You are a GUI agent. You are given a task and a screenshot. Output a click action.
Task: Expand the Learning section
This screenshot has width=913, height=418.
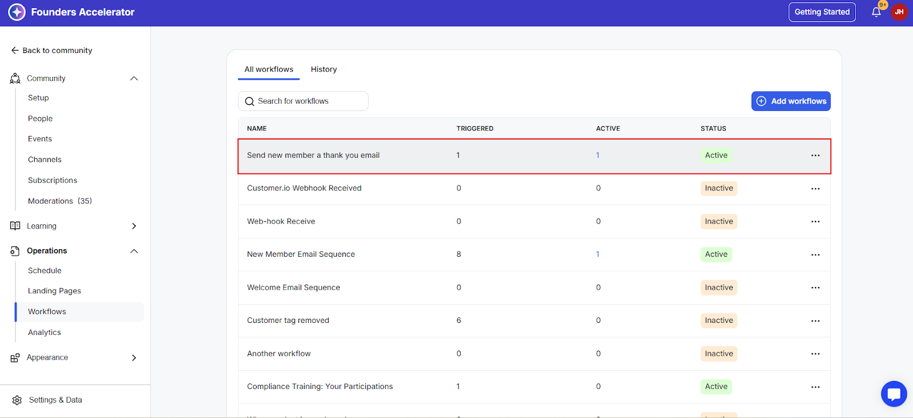pos(134,226)
